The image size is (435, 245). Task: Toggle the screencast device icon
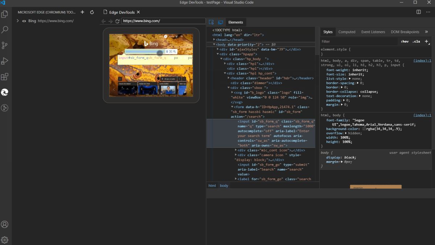pyautogui.click(x=220, y=22)
